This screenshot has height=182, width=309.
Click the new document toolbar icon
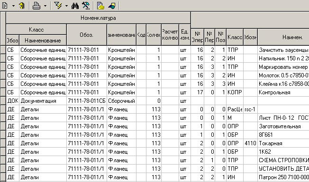coord(5,5)
